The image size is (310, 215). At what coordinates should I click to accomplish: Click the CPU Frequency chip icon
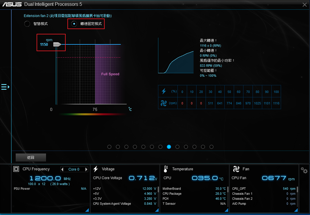click(17, 169)
